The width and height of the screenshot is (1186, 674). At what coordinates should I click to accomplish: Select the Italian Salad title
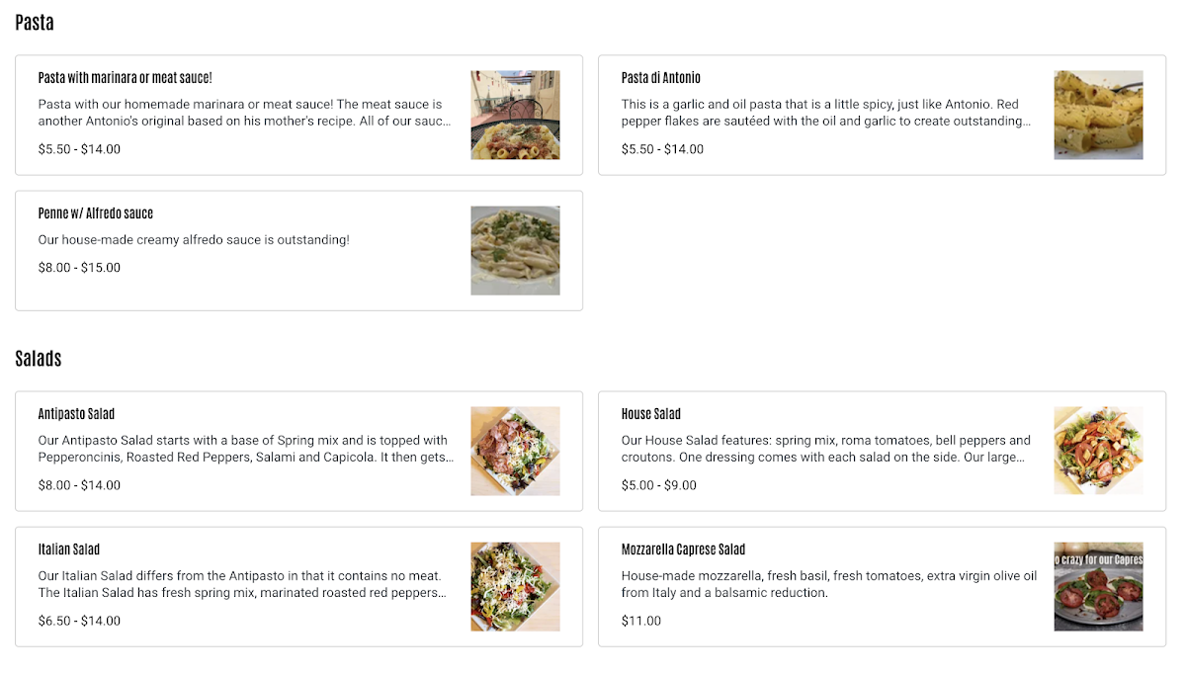coord(69,549)
